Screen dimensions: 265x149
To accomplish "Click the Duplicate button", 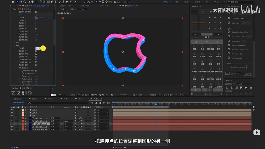I will 248,74.
